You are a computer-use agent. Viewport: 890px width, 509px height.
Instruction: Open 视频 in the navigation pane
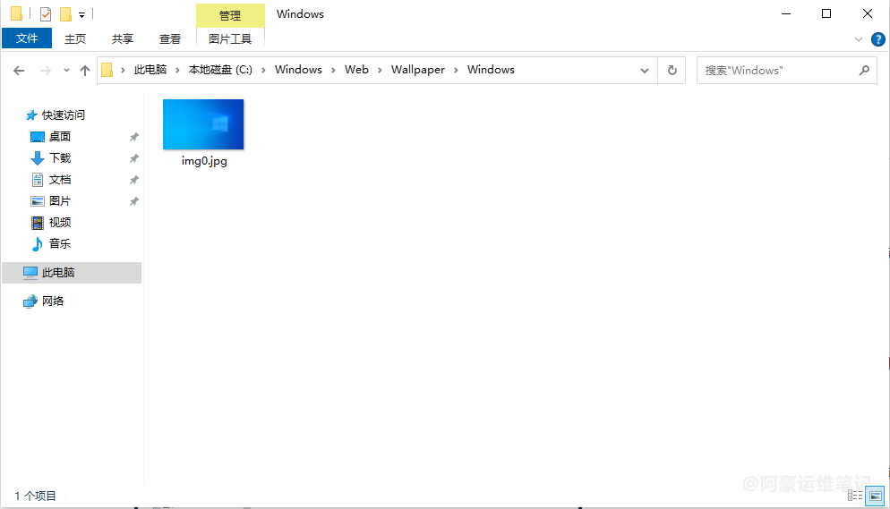point(60,222)
